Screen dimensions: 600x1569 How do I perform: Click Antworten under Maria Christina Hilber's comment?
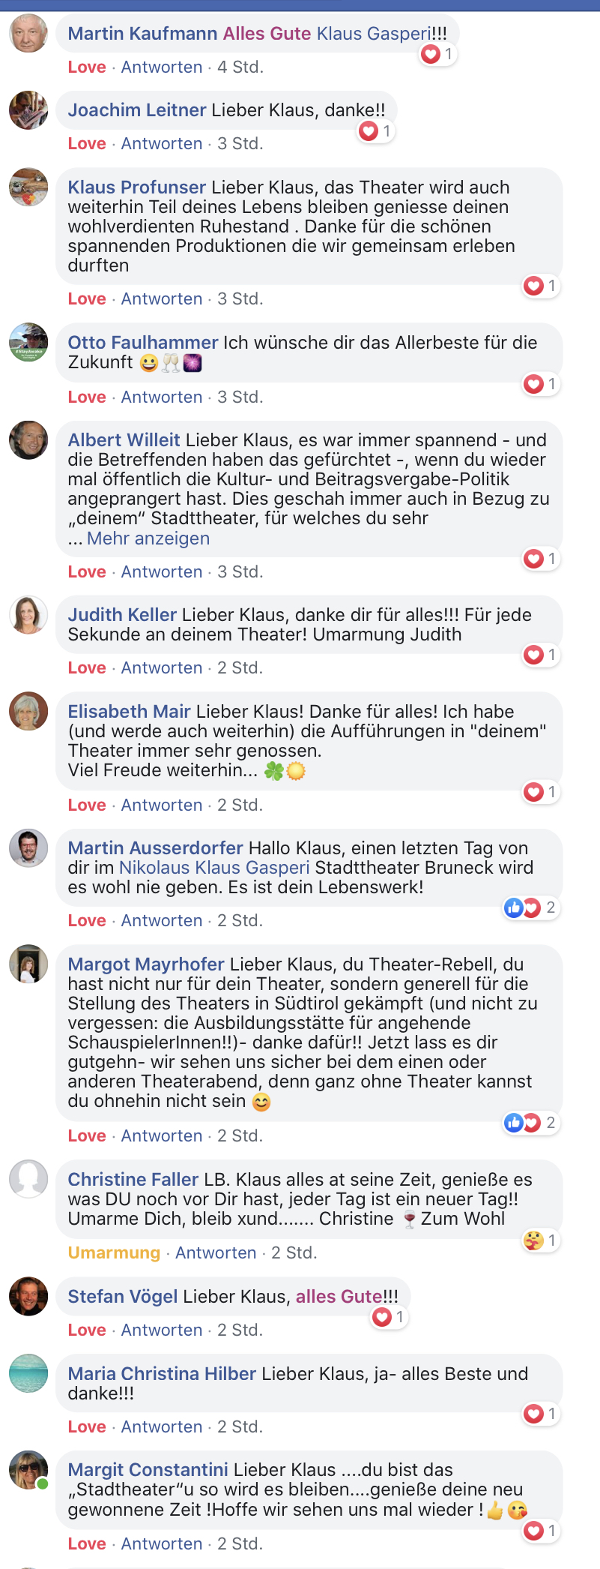click(162, 1426)
